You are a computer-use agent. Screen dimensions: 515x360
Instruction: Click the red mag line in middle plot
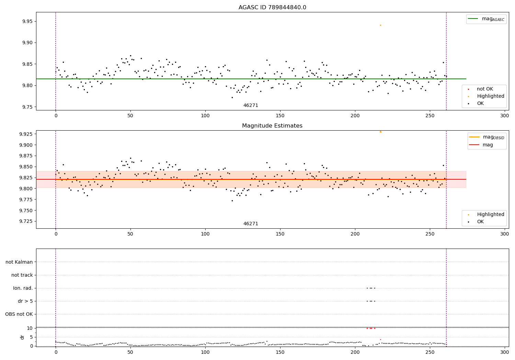pos(251,179)
